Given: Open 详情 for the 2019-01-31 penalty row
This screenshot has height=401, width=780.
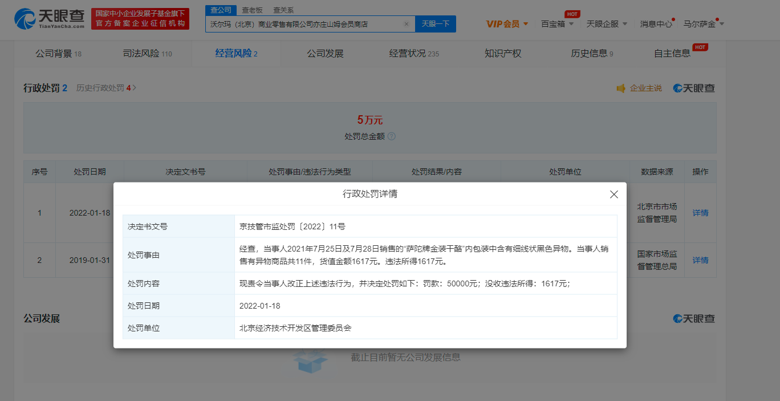Looking at the screenshot, I should point(700,260).
